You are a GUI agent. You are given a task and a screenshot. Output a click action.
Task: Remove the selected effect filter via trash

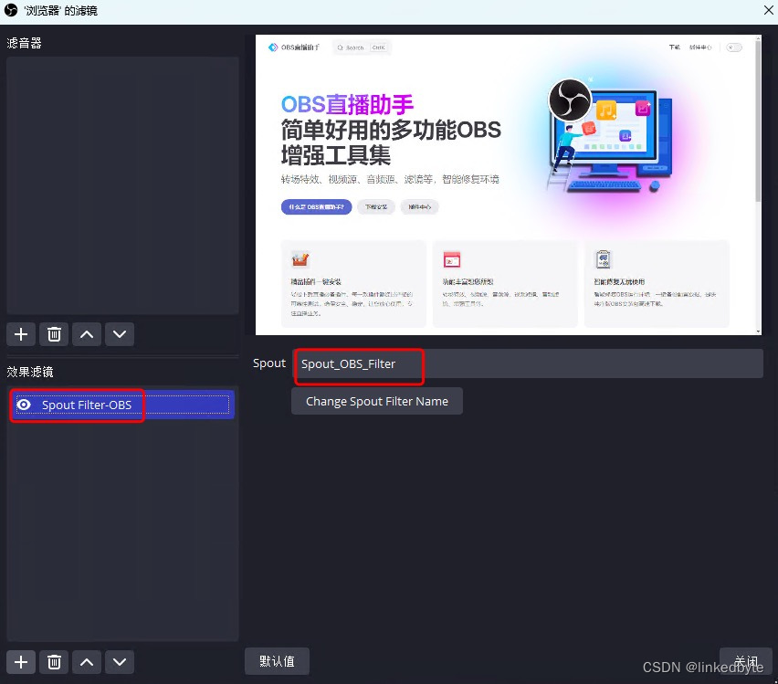54,662
